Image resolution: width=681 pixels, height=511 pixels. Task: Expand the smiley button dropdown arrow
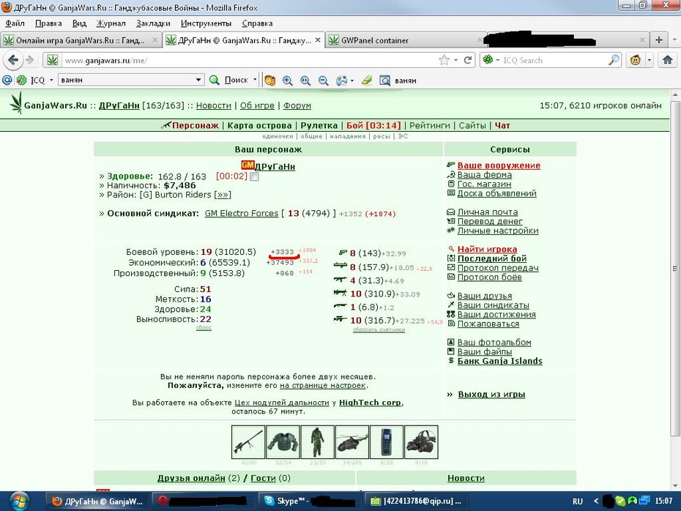(x=650, y=60)
